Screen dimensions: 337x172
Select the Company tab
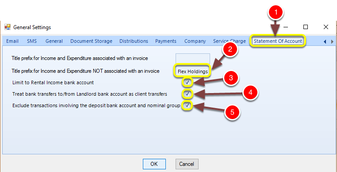click(195, 41)
